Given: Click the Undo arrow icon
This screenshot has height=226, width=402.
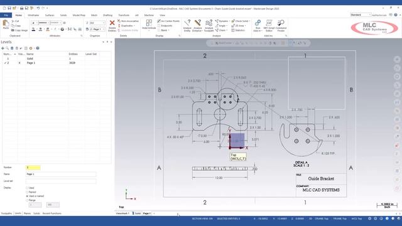Looking at the screenshot, I should click(38, 8).
